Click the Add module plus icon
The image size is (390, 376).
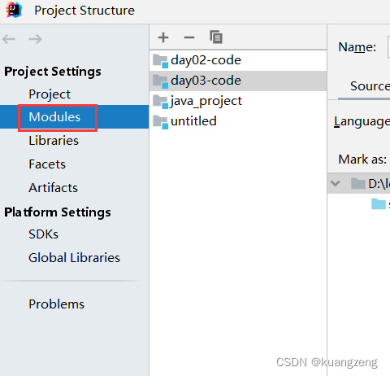(x=163, y=37)
